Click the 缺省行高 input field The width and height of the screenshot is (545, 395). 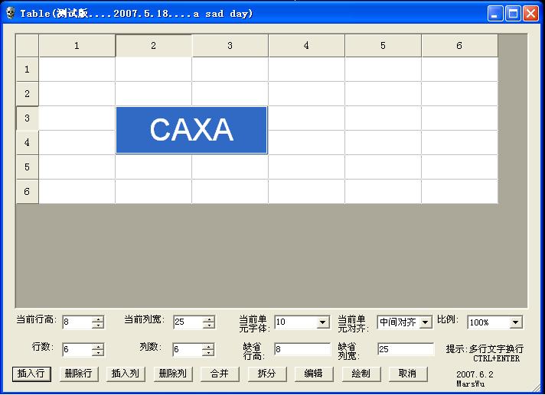[302, 349]
